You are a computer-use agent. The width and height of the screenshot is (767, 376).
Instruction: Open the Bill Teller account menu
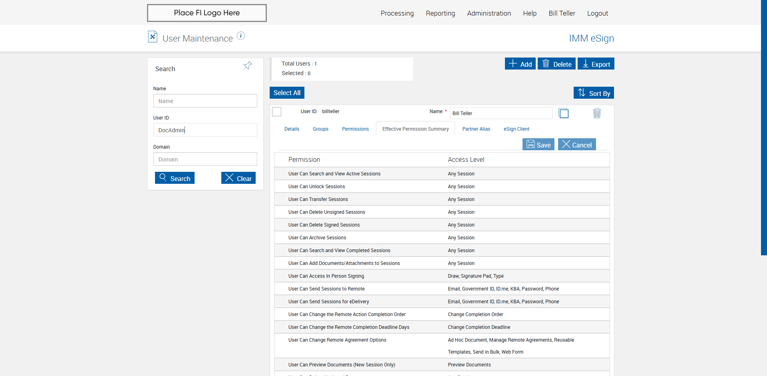[x=562, y=13]
